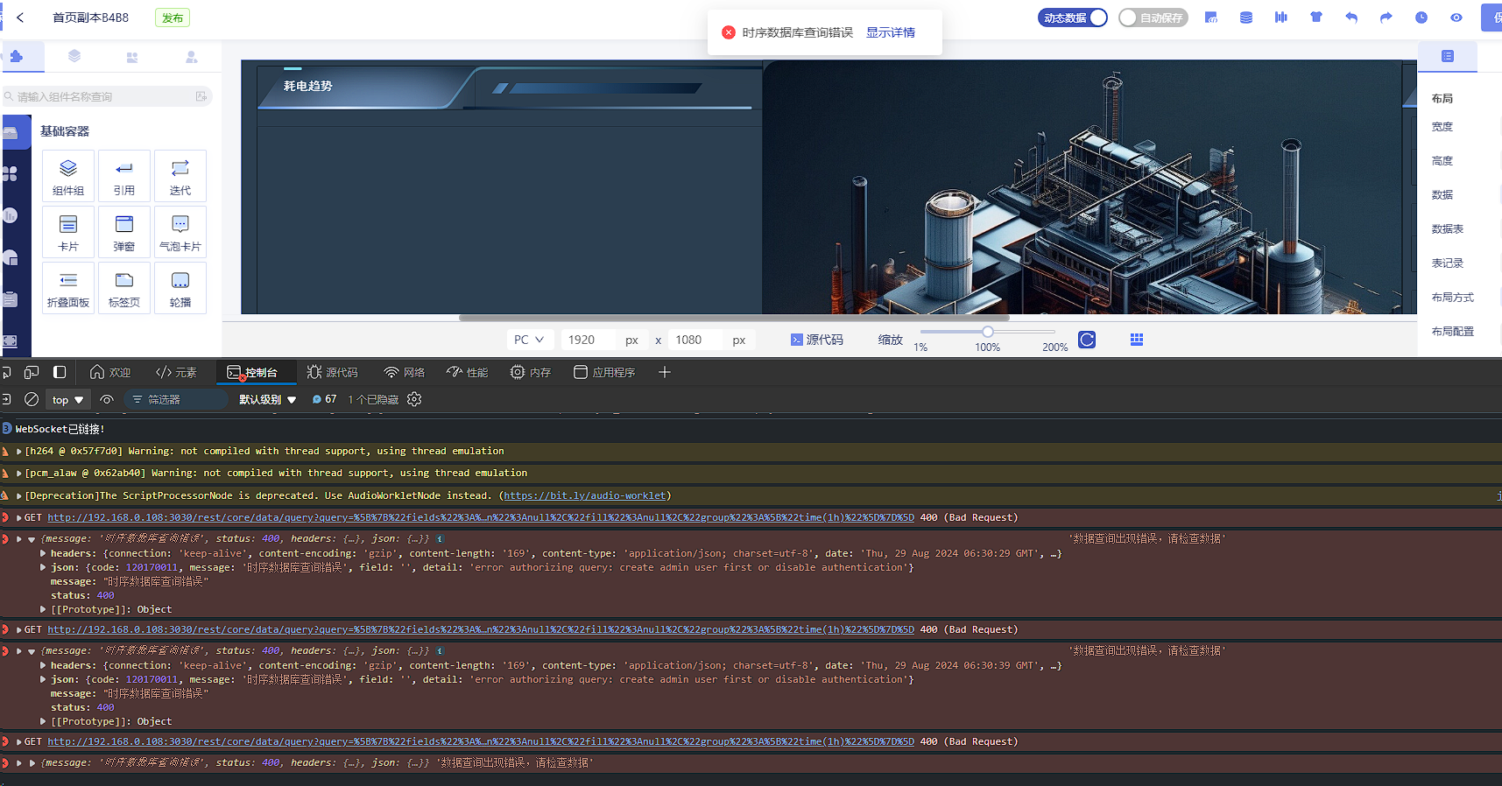Select the 耗电趋势 panel title
The height and width of the screenshot is (786, 1502).
(308, 86)
